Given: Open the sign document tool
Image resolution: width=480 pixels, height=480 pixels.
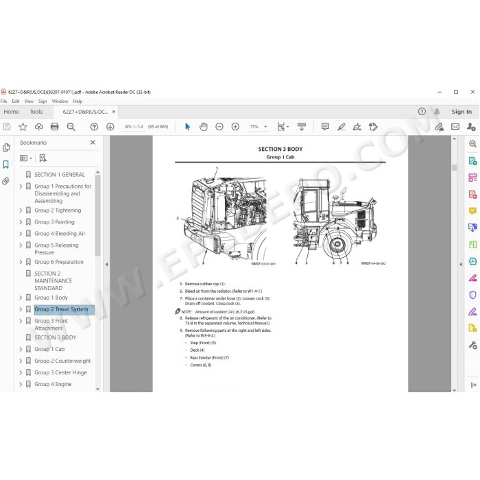Looking at the screenshot, I should click(x=357, y=127).
